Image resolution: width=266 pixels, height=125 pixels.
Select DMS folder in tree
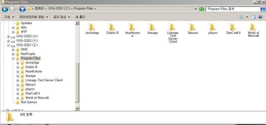(x=24, y=49)
